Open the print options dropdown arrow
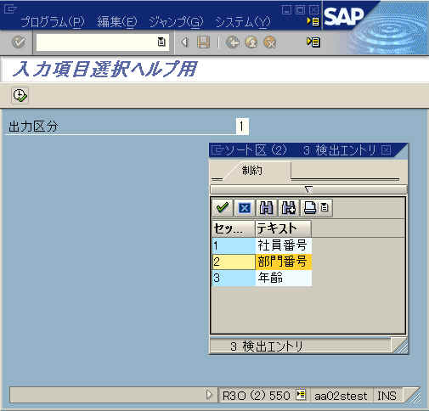The width and height of the screenshot is (429, 411). click(325, 208)
